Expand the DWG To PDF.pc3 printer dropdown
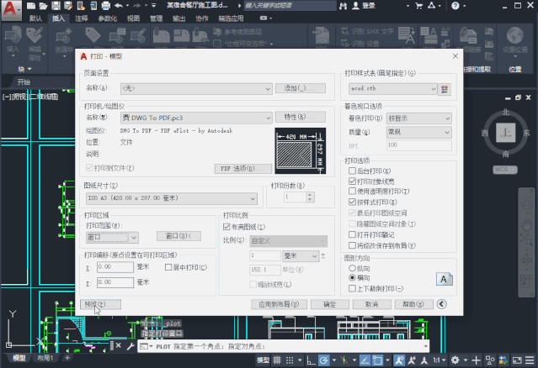538x368 pixels. point(196,118)
